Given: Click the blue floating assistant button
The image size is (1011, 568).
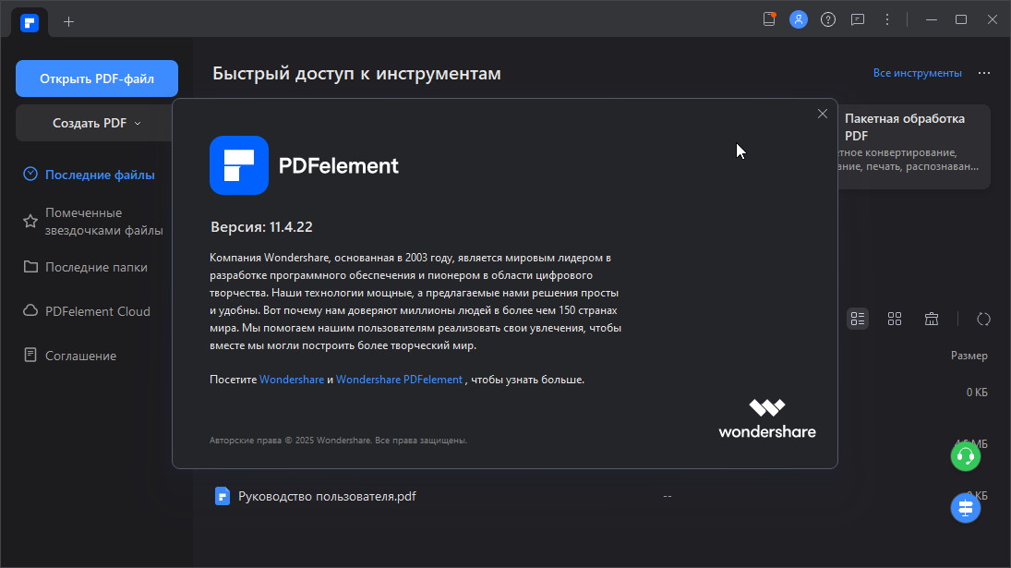Looking at the screenshot, I should [965, 508].
